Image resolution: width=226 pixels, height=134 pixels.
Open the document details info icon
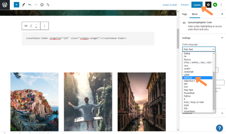42,5
